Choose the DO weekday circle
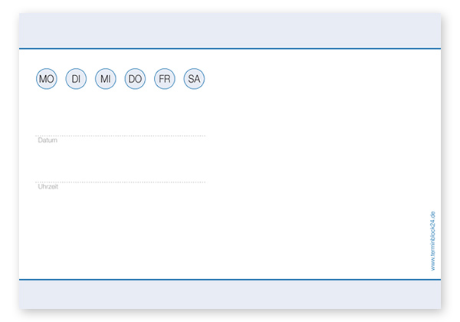460x322 pixels. (135, 79)
